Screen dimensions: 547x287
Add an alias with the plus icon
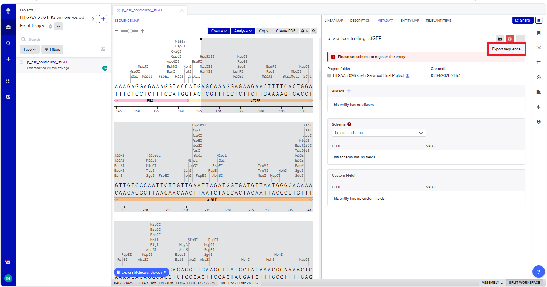click(x=349, y=91)
